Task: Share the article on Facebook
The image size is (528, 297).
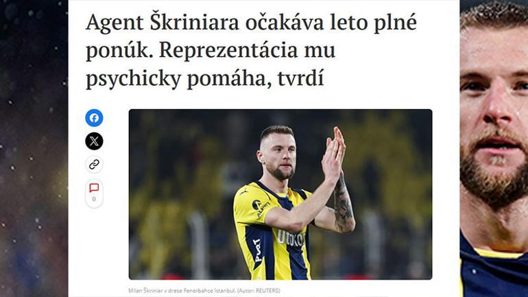Action: tap(94, 118)
